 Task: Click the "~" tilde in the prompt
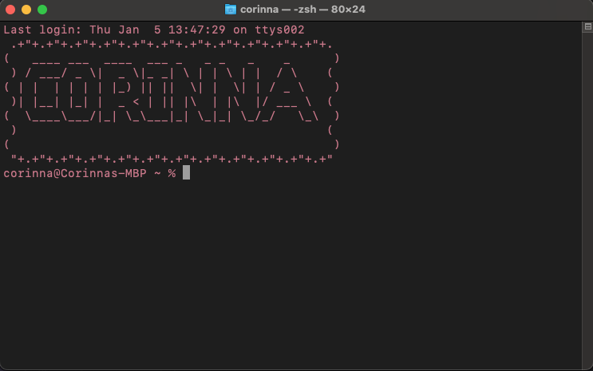point(156,173)
